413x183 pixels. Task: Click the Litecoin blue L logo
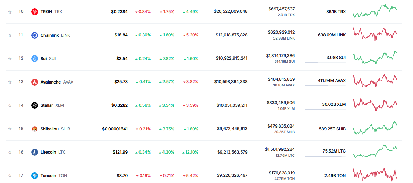[x=35, y=152]
